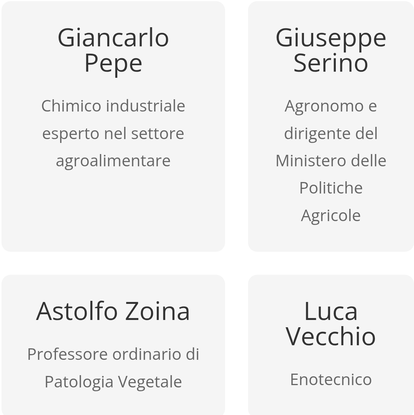This screenshot has width=414, height=415.
Task: Click the 'Agronomo e' description text
Action: point(331,106)
